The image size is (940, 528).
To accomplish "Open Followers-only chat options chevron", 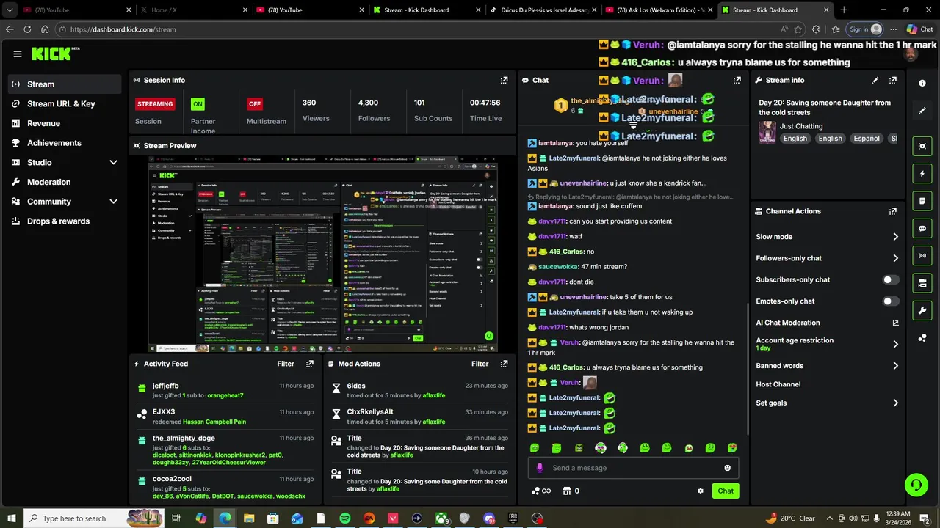I will point(895,258).
